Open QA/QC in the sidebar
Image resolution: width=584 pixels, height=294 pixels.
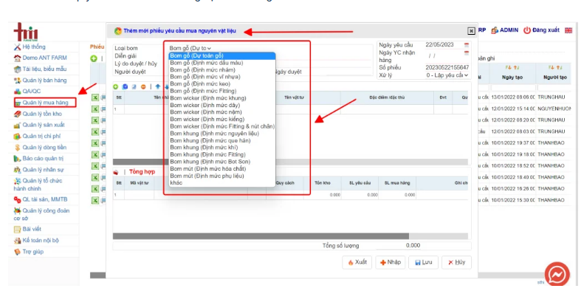31,91
